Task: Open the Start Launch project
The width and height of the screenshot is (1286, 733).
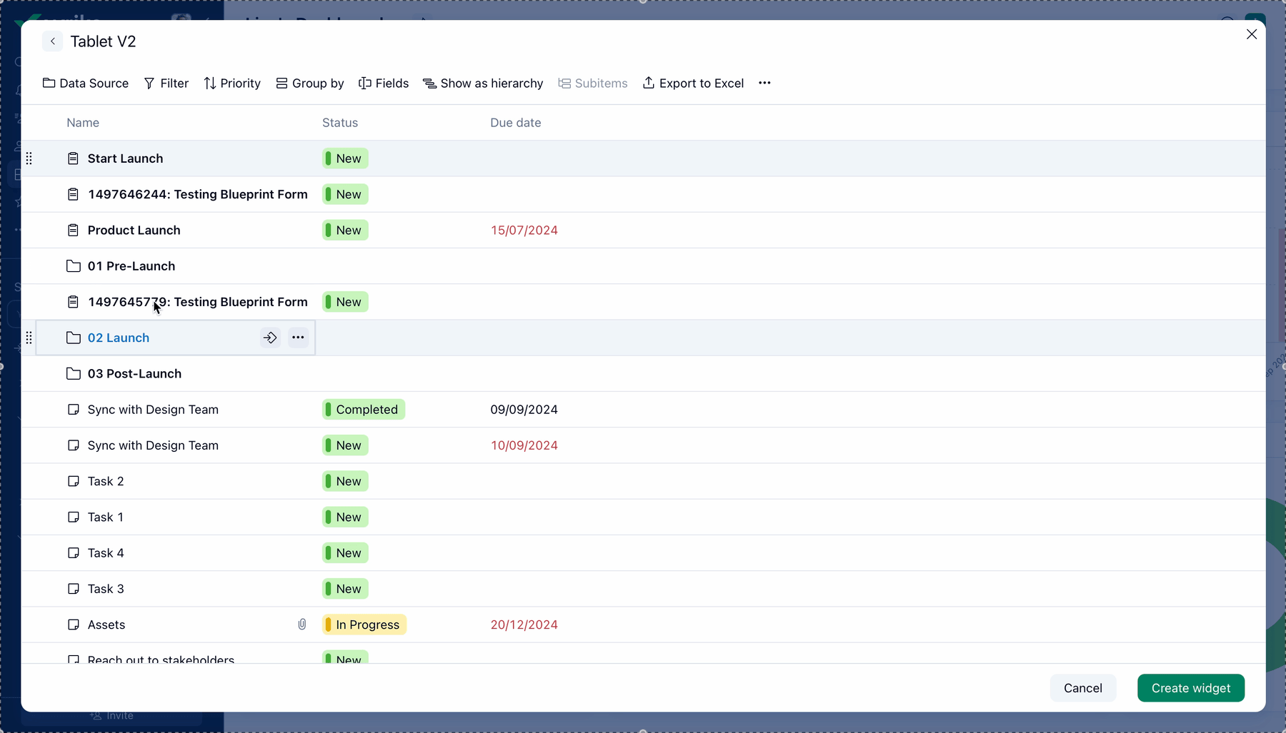Action: click(x=125, y=158)
